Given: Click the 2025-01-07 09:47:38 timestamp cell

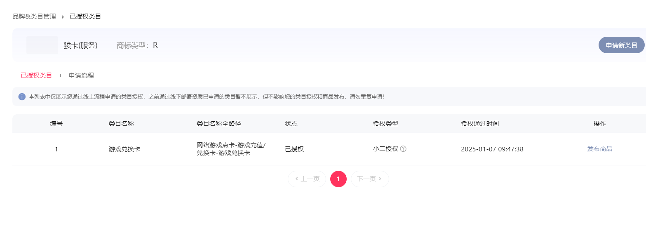Looking at the screenshot, I should pyautogui.click(x=492, y=149).
